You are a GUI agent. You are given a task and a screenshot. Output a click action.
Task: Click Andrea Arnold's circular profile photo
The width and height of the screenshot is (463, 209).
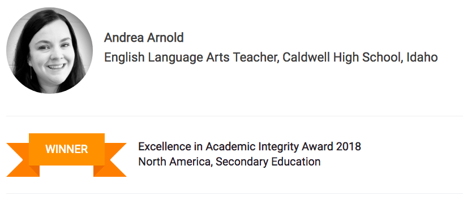point(49,50)
